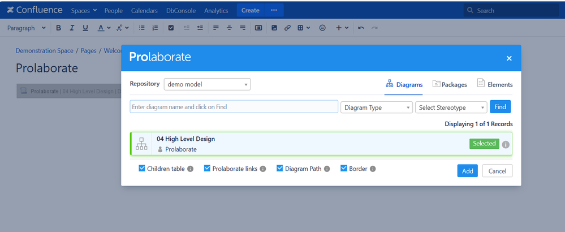Screen dimensions: 565x232
Task: Open Analytics in the top navigation
Action: pos(216,10)
